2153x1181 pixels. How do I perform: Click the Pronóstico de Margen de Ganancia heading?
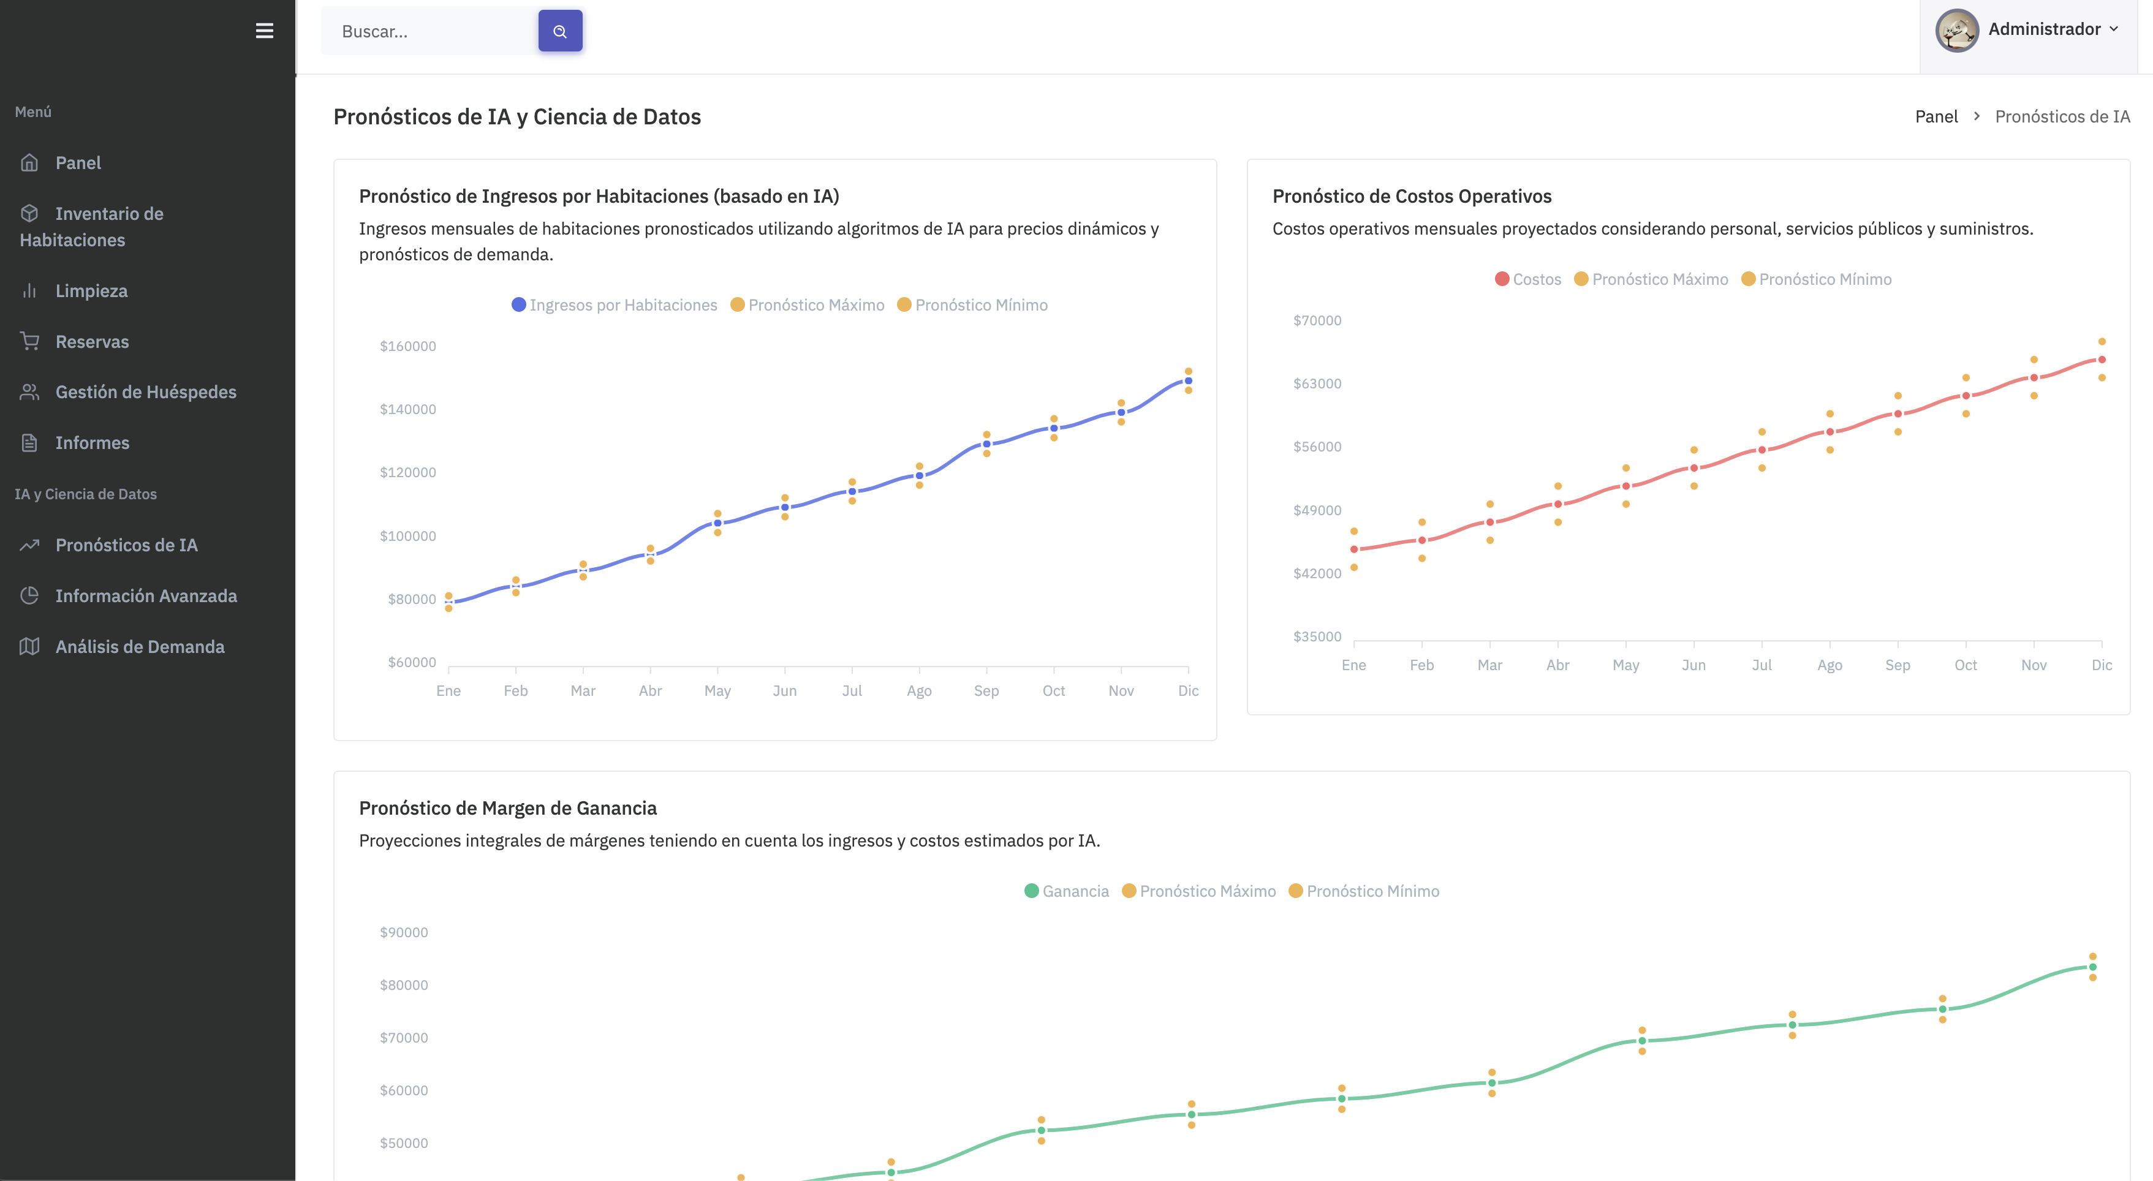pyautogui.click(x=507, y=807)
